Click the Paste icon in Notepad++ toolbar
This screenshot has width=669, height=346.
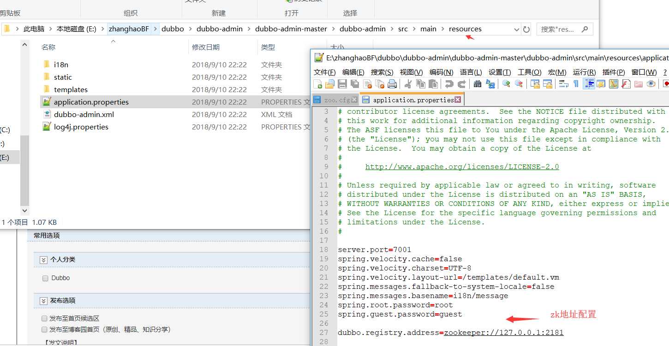click(x=433, y=84)
